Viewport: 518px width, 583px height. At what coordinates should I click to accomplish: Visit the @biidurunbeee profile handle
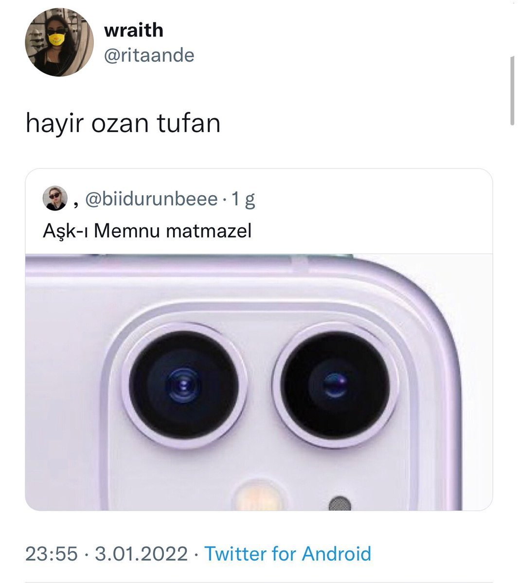click(151, 199)
